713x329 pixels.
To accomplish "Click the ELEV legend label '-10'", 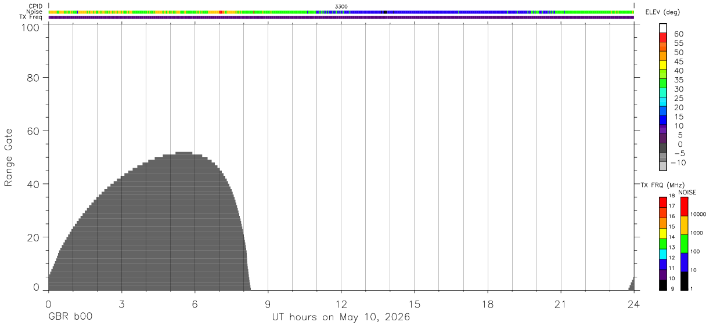I will [x=678, y=162].
